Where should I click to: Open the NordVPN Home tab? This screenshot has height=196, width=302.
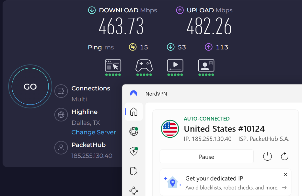click(x=134, y=112)
